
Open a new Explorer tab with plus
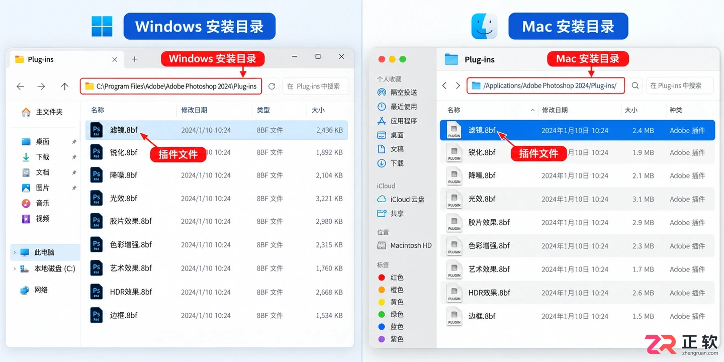(x=134, y=59)
